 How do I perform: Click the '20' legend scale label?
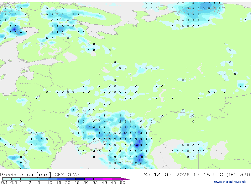[x=68, y=182]
